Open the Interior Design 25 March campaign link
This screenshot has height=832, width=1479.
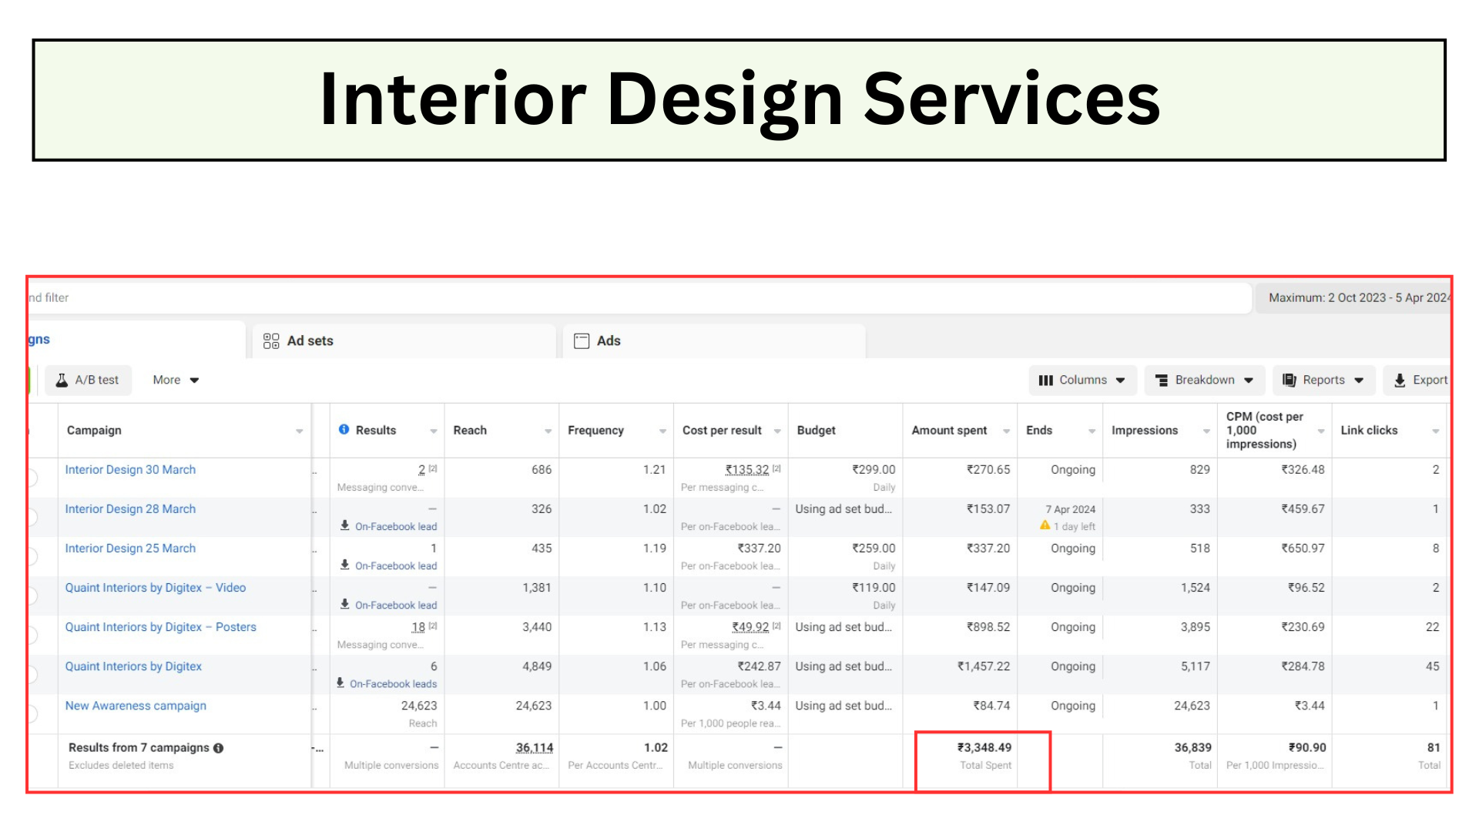[130, 548]
